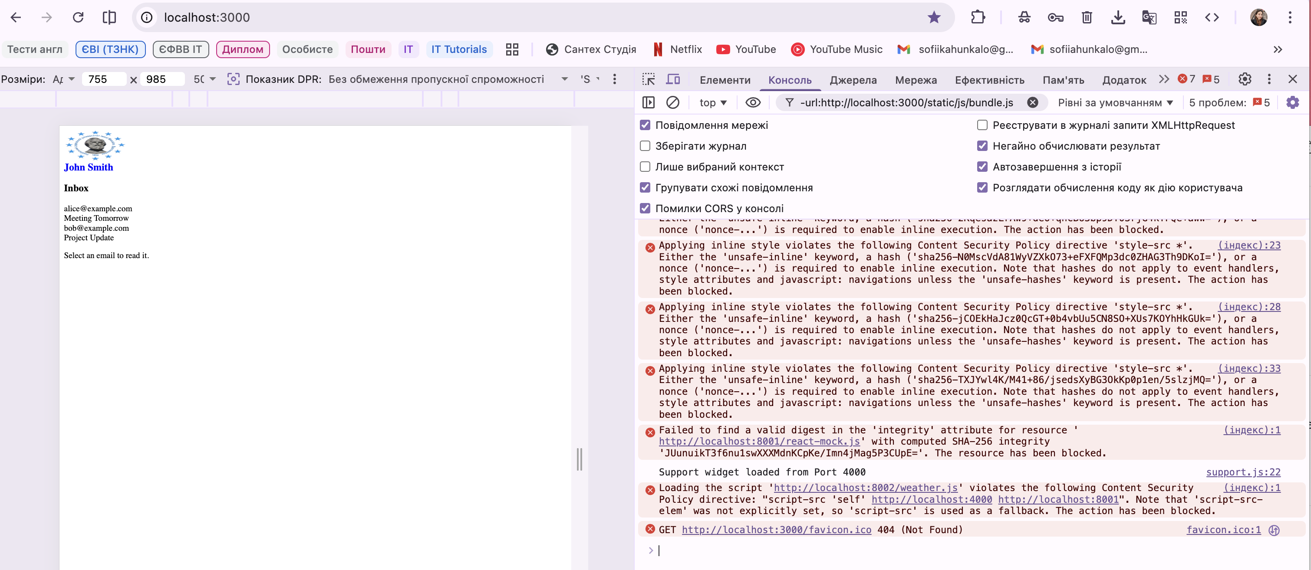Click the viewport width input field
This screenshot has height=570, width=1311.
click(104, 79)
